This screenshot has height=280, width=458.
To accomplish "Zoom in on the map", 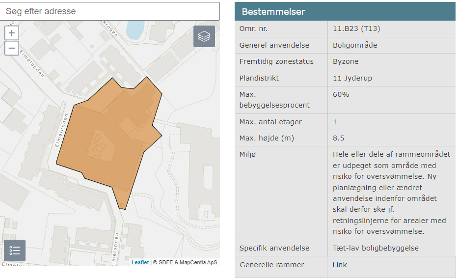I will (12, 33).
